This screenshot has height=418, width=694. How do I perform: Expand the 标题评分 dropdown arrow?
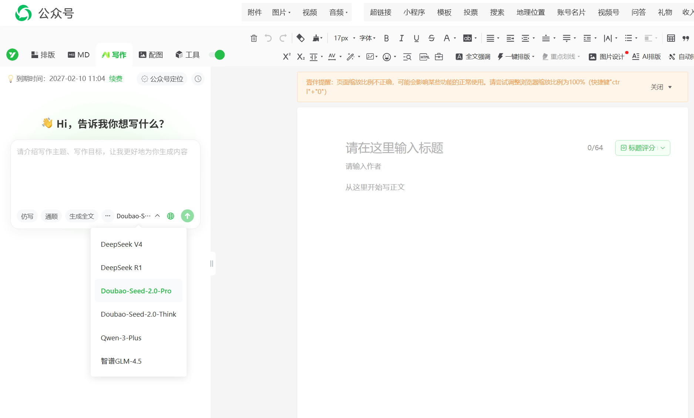(663, 148)
